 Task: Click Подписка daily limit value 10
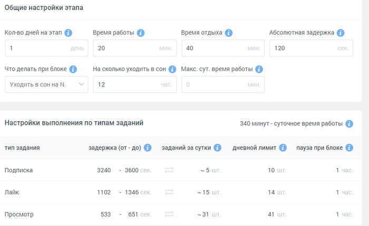pyautogui.click(x=271, y=170)
